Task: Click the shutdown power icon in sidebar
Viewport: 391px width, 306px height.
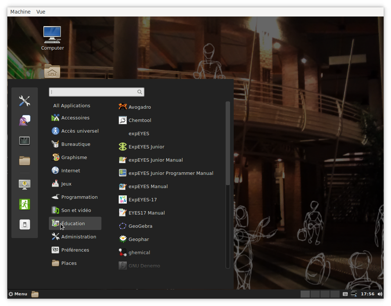Action: click(x=24, y=224)
